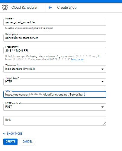
Task: Open the Timezone dropdown arrow
Action: click(x=102, y=69)
